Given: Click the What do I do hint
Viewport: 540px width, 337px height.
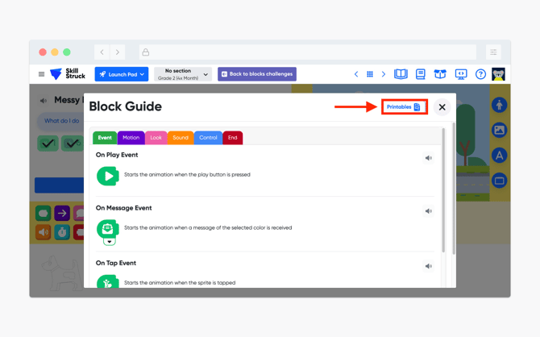Looking at the screenshot, I should tap(60, 121).
